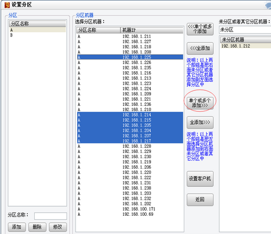Click the <<<全添加 button
Image resolution: width=271 pixels, height=234 pixels.
coord(200,48)
